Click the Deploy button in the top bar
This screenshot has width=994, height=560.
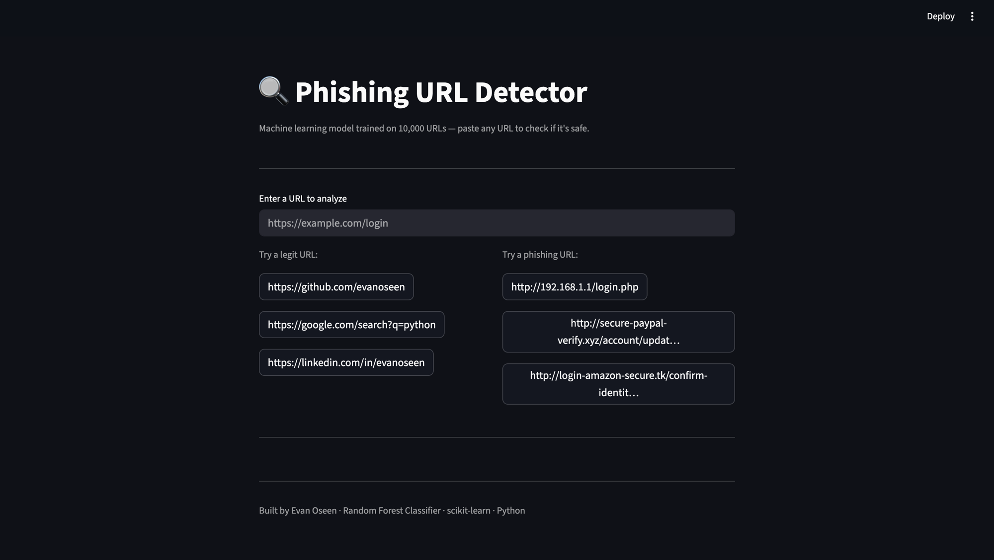pos(940,16)
